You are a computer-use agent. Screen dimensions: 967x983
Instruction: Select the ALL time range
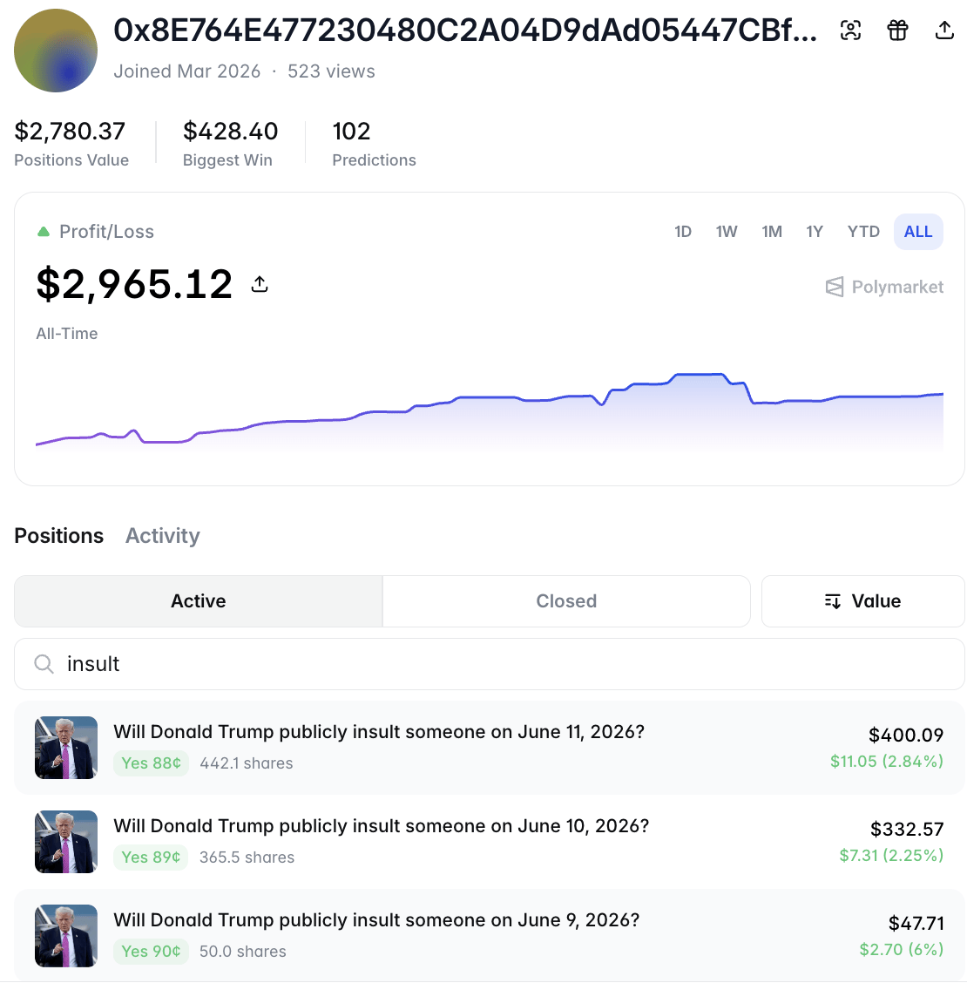pos(918,232)
